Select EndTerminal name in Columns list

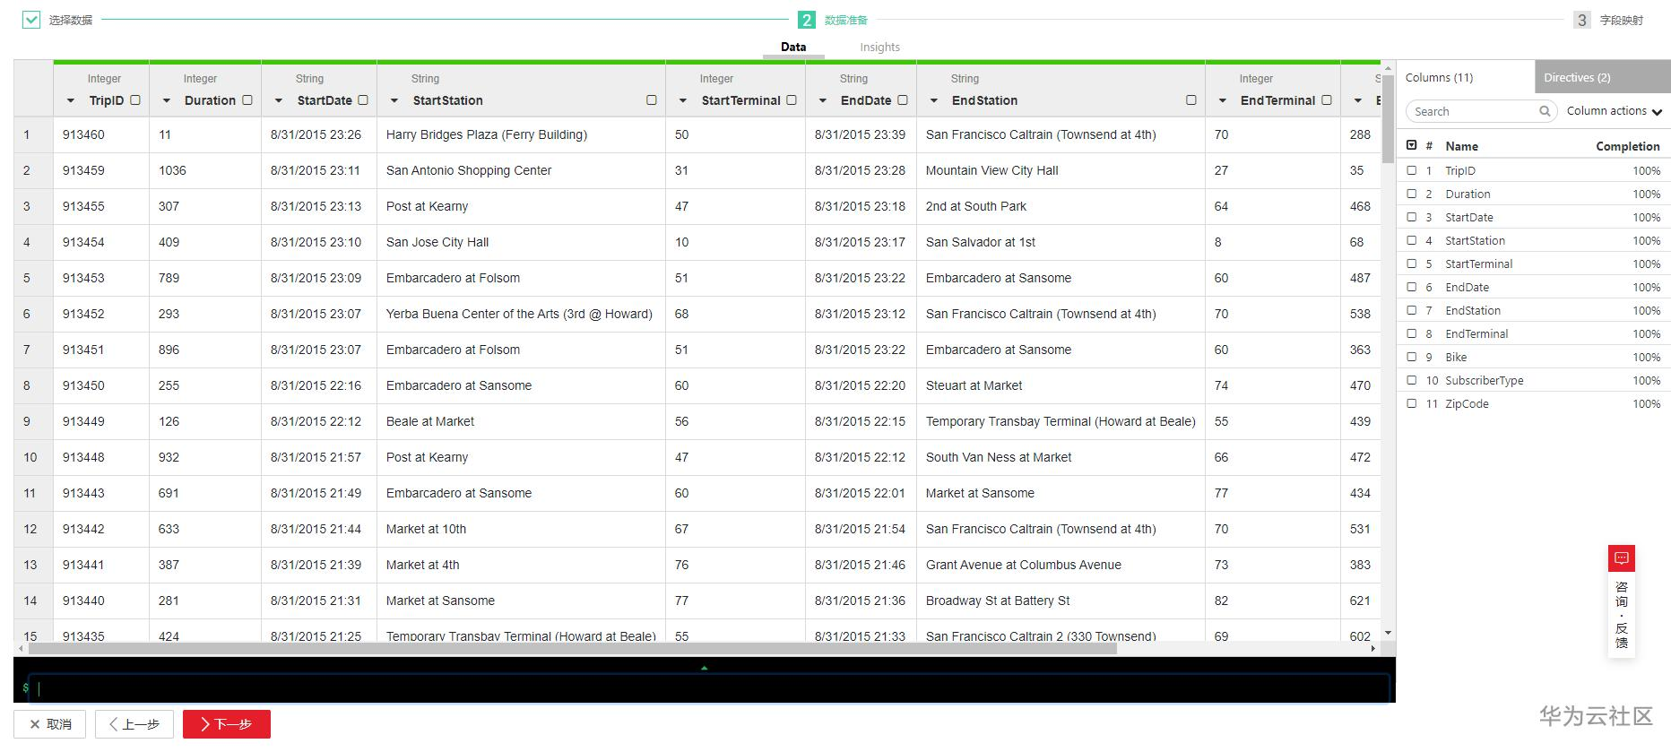1476,333
